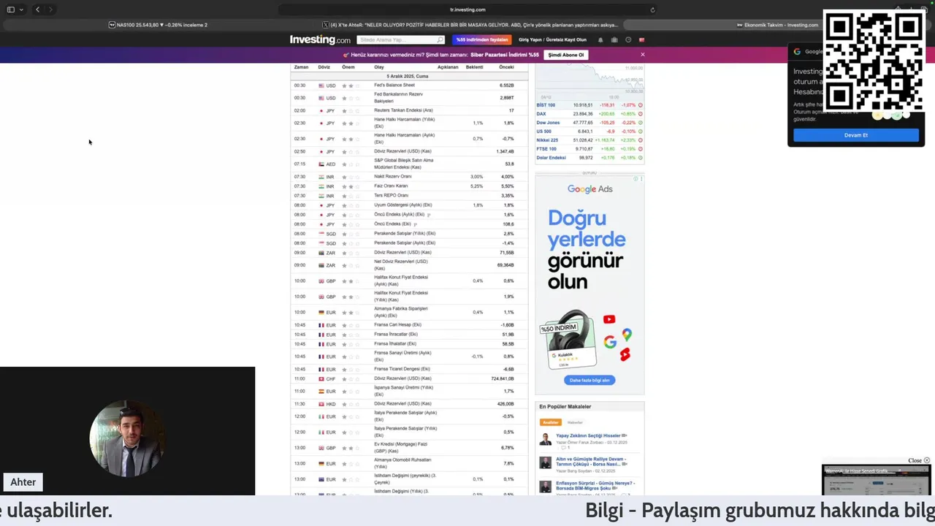Click the USD flag on Fed's Balance Sheet row
The width and height of the screenshot is (935, 526).
click(x=321, y=85)
